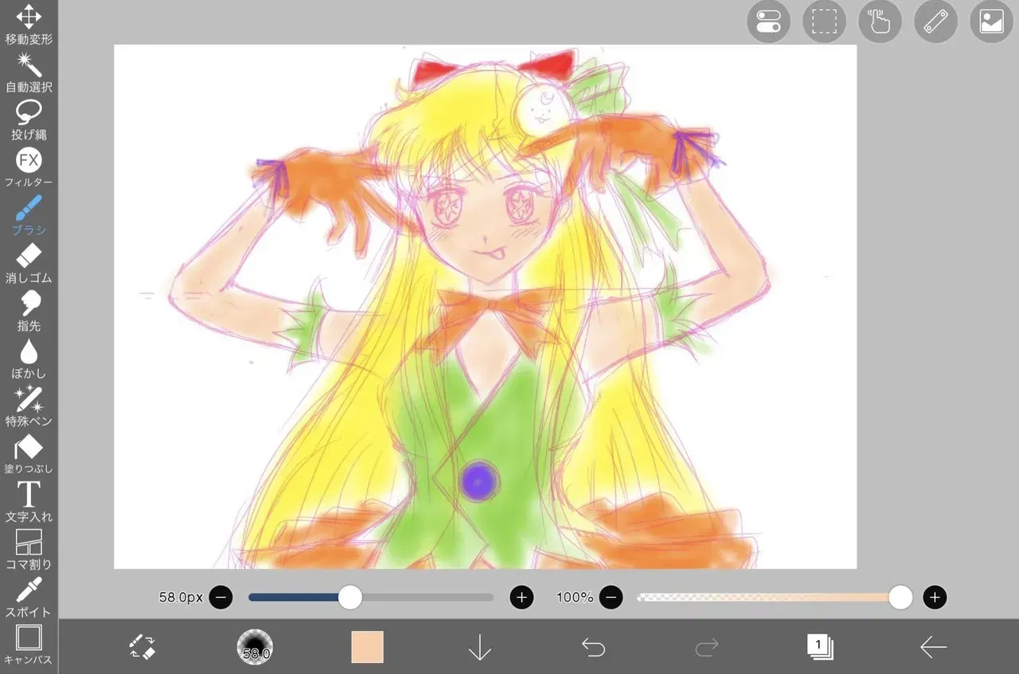This screenshot has height=674, width=1019.
Task: Select the Eraser (消しゴム) tool
Action: pos(29,263)
